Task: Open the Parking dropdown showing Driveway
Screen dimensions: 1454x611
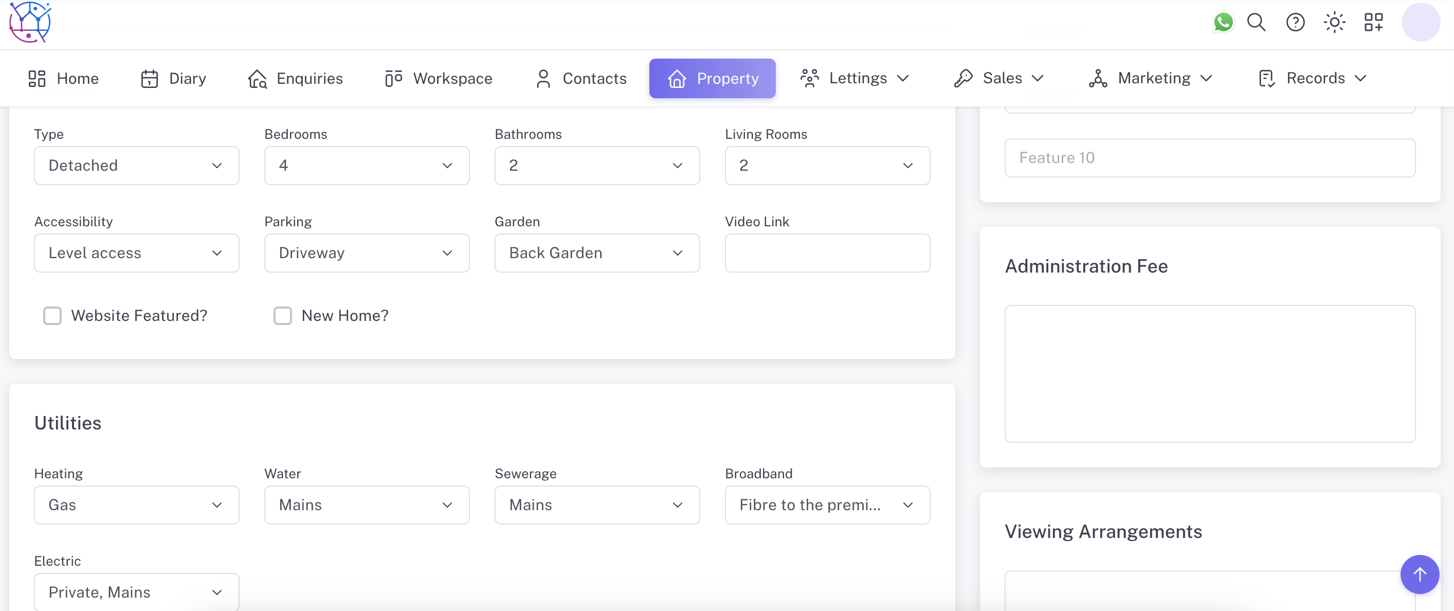Action: (366, 253)
